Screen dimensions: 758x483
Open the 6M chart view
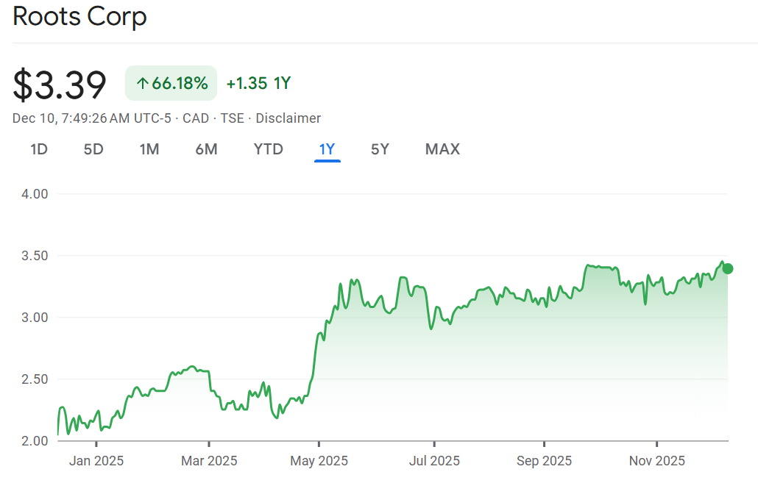tap(206, 149)
